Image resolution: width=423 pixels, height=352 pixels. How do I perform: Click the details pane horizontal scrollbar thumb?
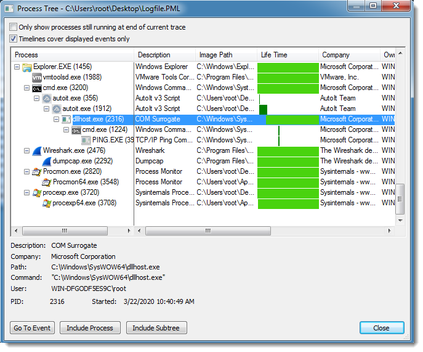[208, 232]
